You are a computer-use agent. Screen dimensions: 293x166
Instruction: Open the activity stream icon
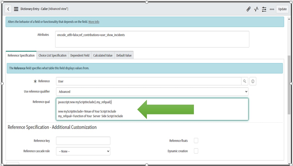pyautogui.click(x=256, y=9)
